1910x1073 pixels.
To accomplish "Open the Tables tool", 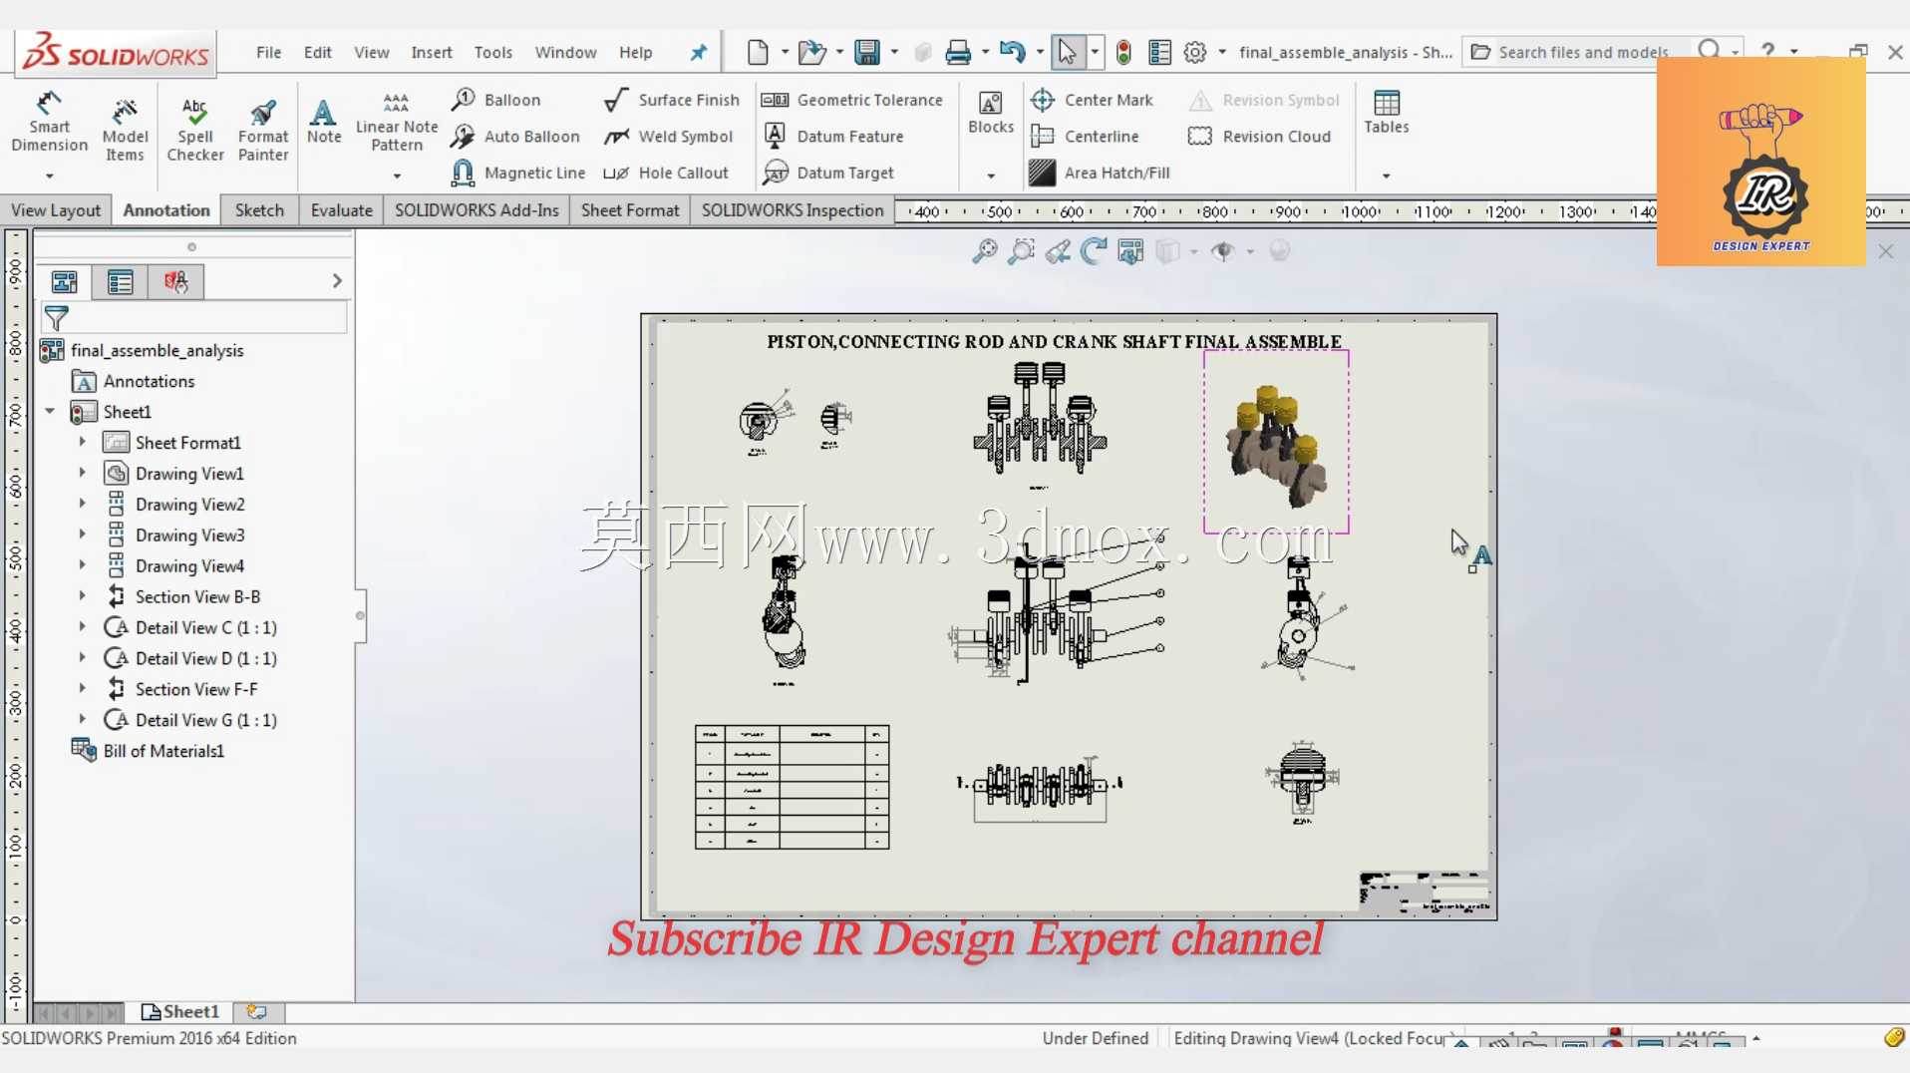I will point(1386,112).
